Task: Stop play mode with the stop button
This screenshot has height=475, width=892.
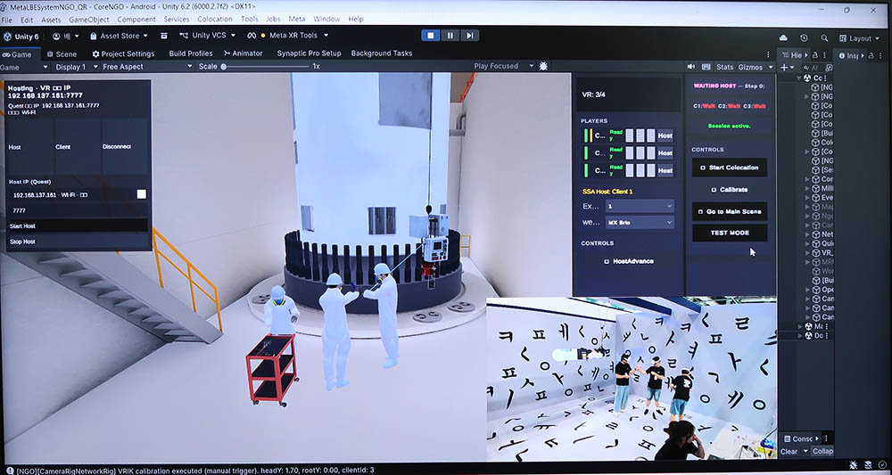Action: point(431,36)
